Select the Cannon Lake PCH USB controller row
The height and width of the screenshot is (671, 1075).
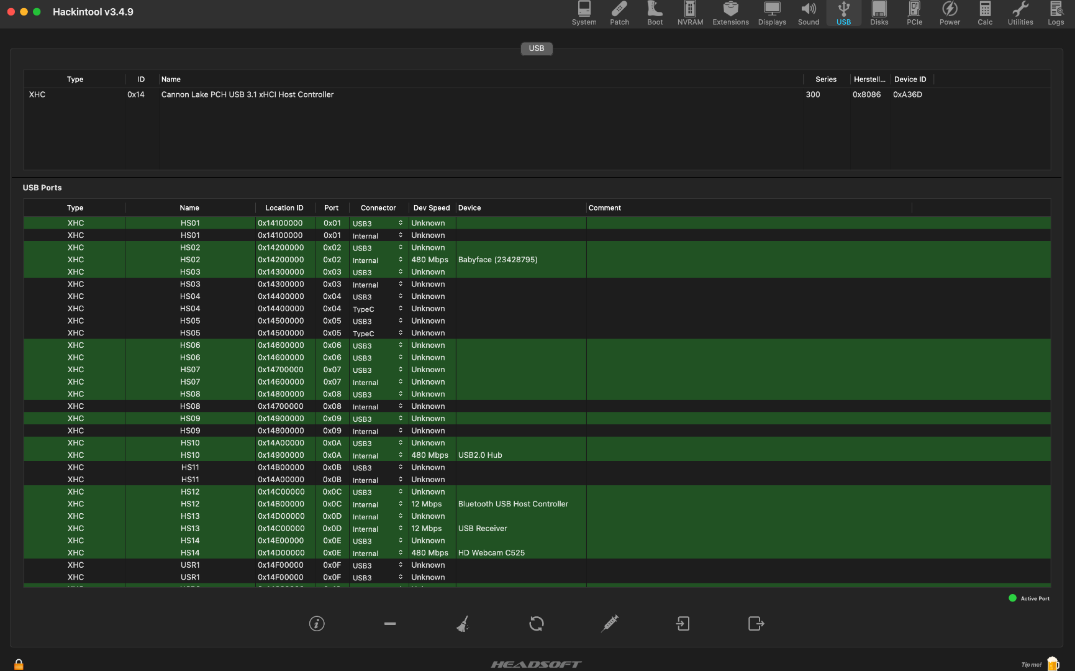[247, 95]
